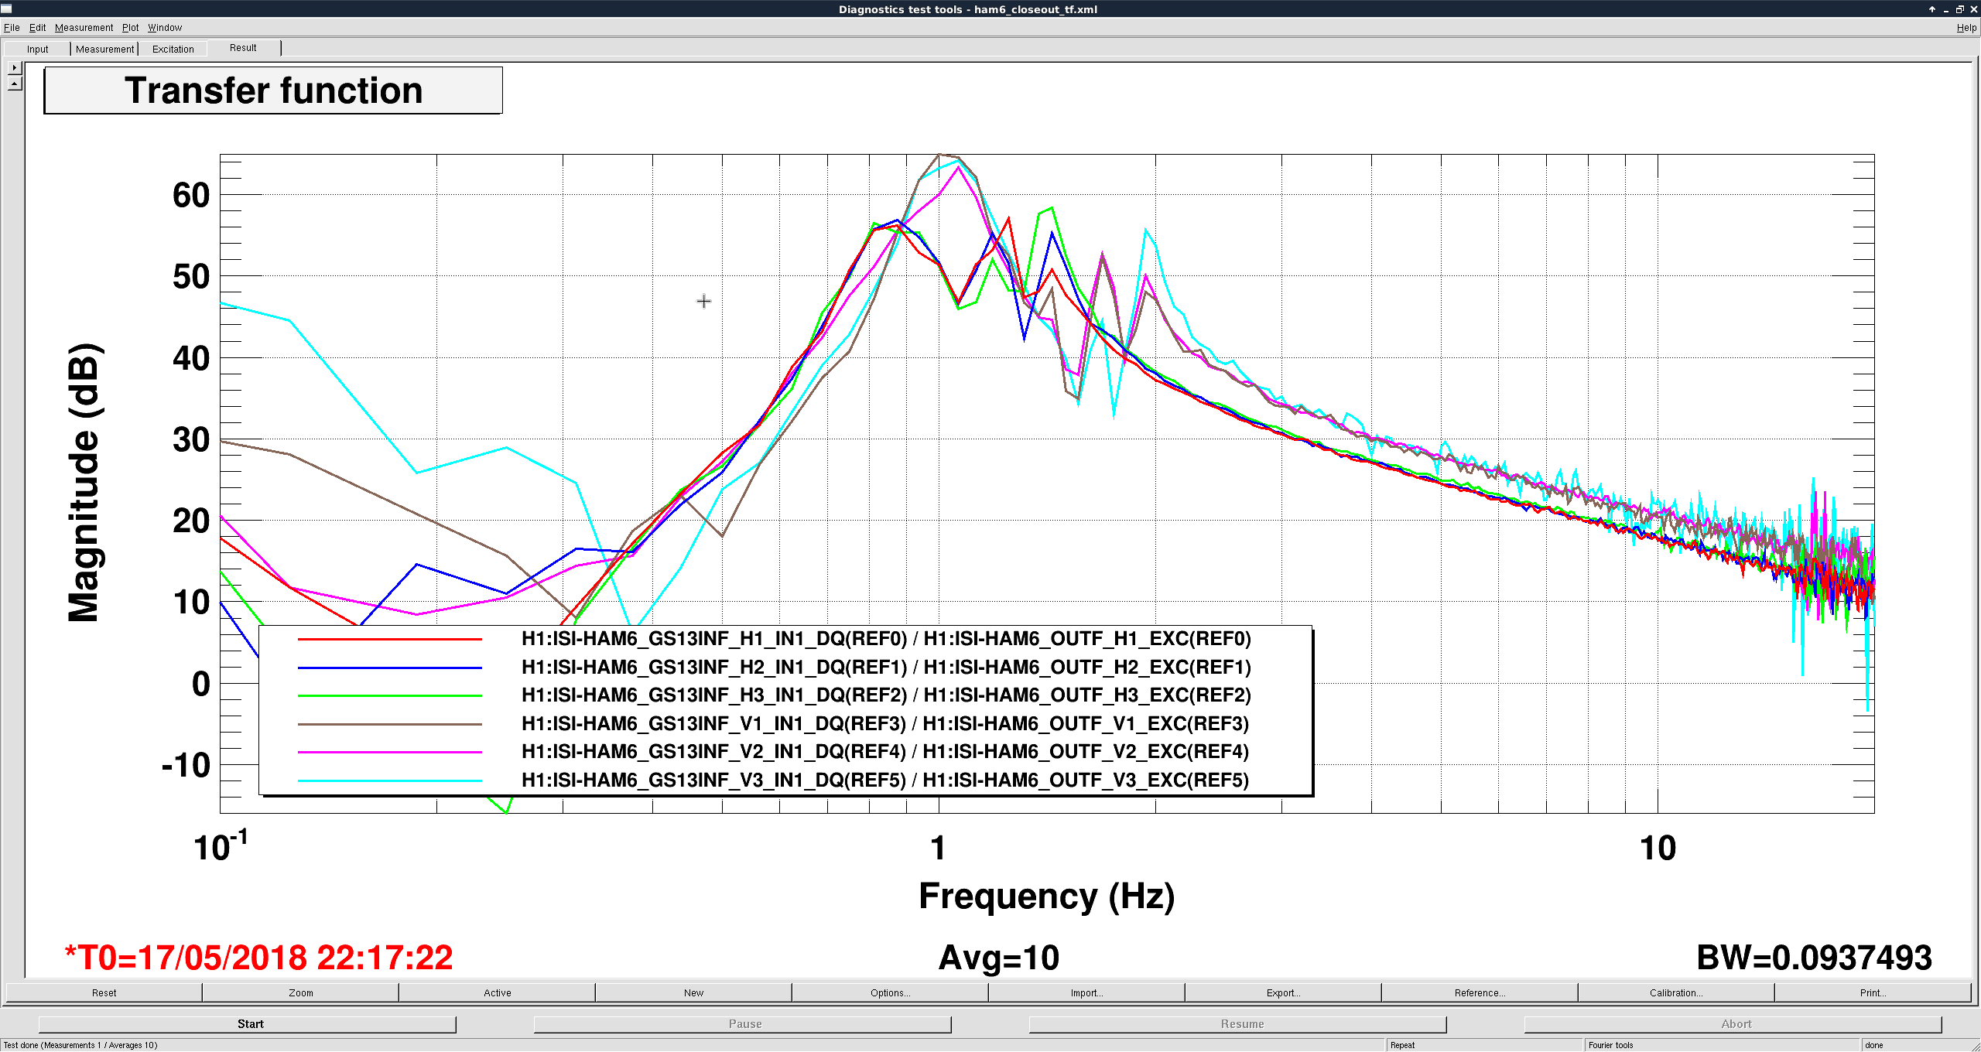The width and height of the screenshot is (1981, 1052).
Task: Click the up-arrow collapse button beside plot
Action: (14, 84)
